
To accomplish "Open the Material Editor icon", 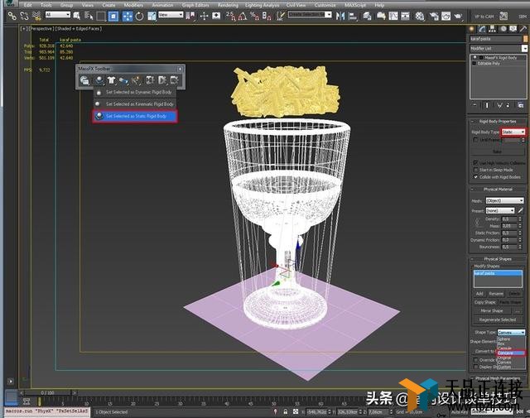I will (420, 16).
